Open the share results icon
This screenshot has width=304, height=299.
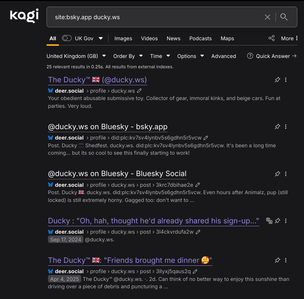pos(272,38)
